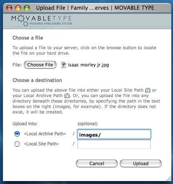Viewport: 173px width, 184px height.
Task: Click the Local Site Path label text
Action: [41, 144]
